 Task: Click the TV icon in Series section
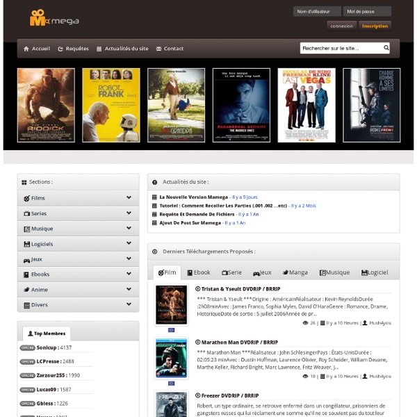tap(26, 213)
